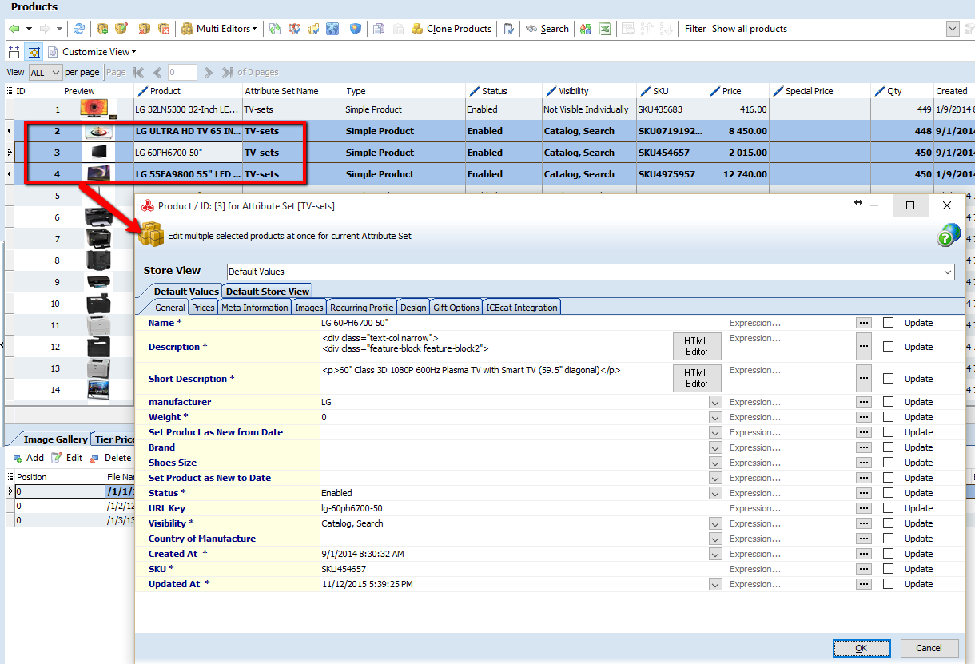Click the green arrows icon right of Multi Editors

[275, 29]
